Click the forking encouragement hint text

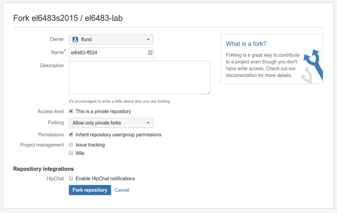pos(120,101)
